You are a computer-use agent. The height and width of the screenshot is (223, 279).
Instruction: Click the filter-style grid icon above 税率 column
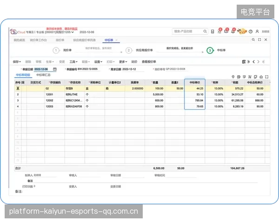click(x=244, y=77)
